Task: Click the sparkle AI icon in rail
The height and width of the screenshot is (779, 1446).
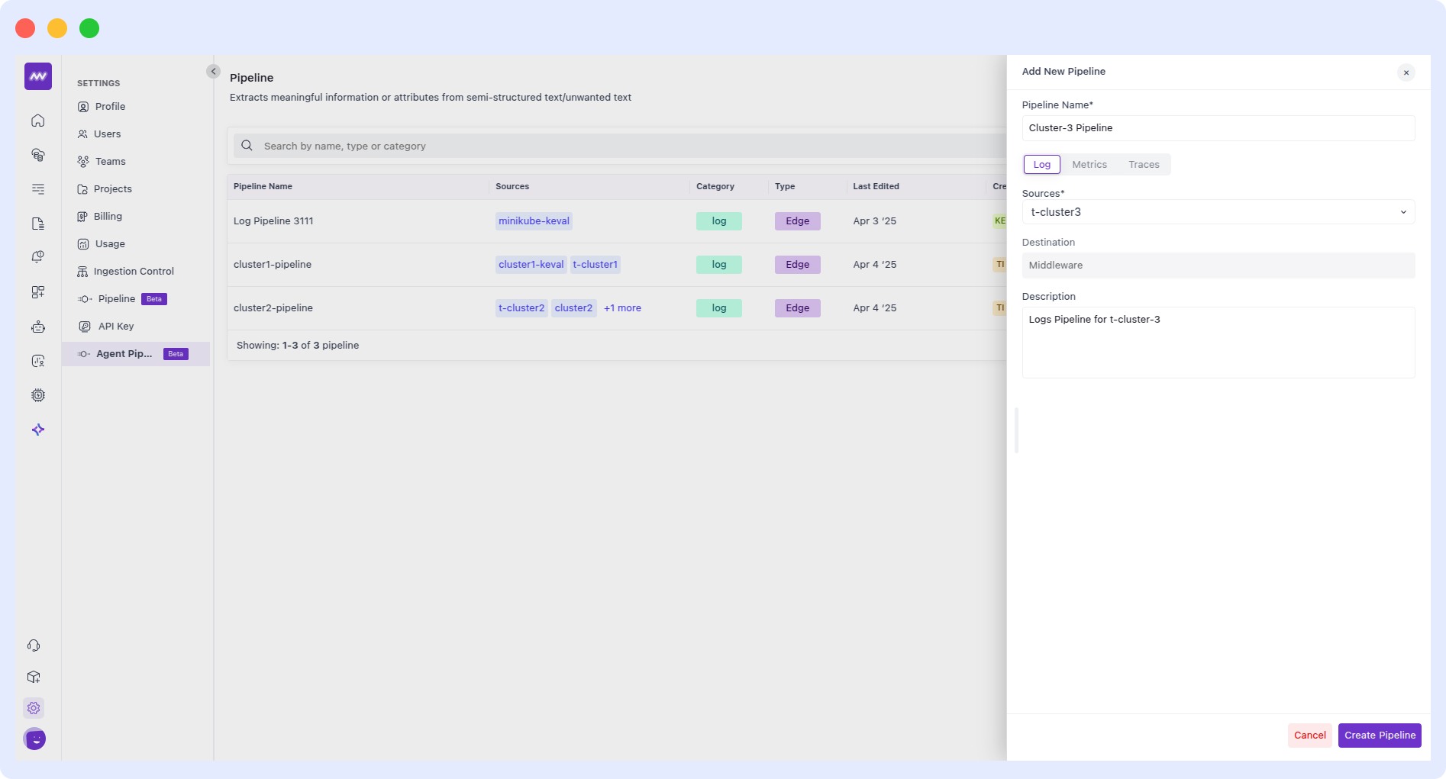Action: coord(38,430)
